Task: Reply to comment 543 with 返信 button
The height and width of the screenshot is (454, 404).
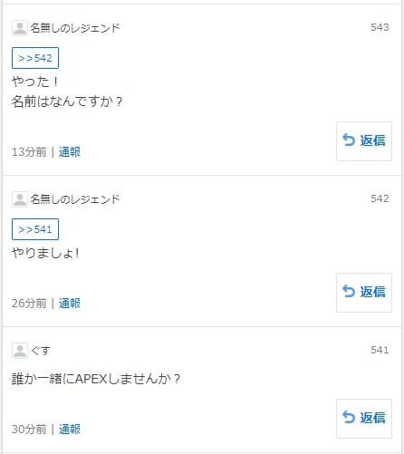Action: pyautogui.click(x=364, y=141)
